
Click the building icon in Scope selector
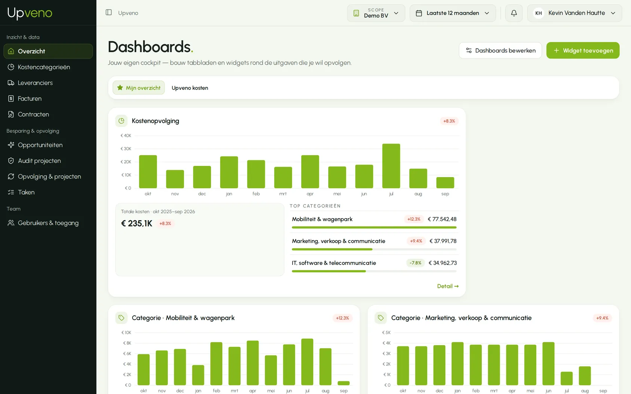tap(356, 13)
